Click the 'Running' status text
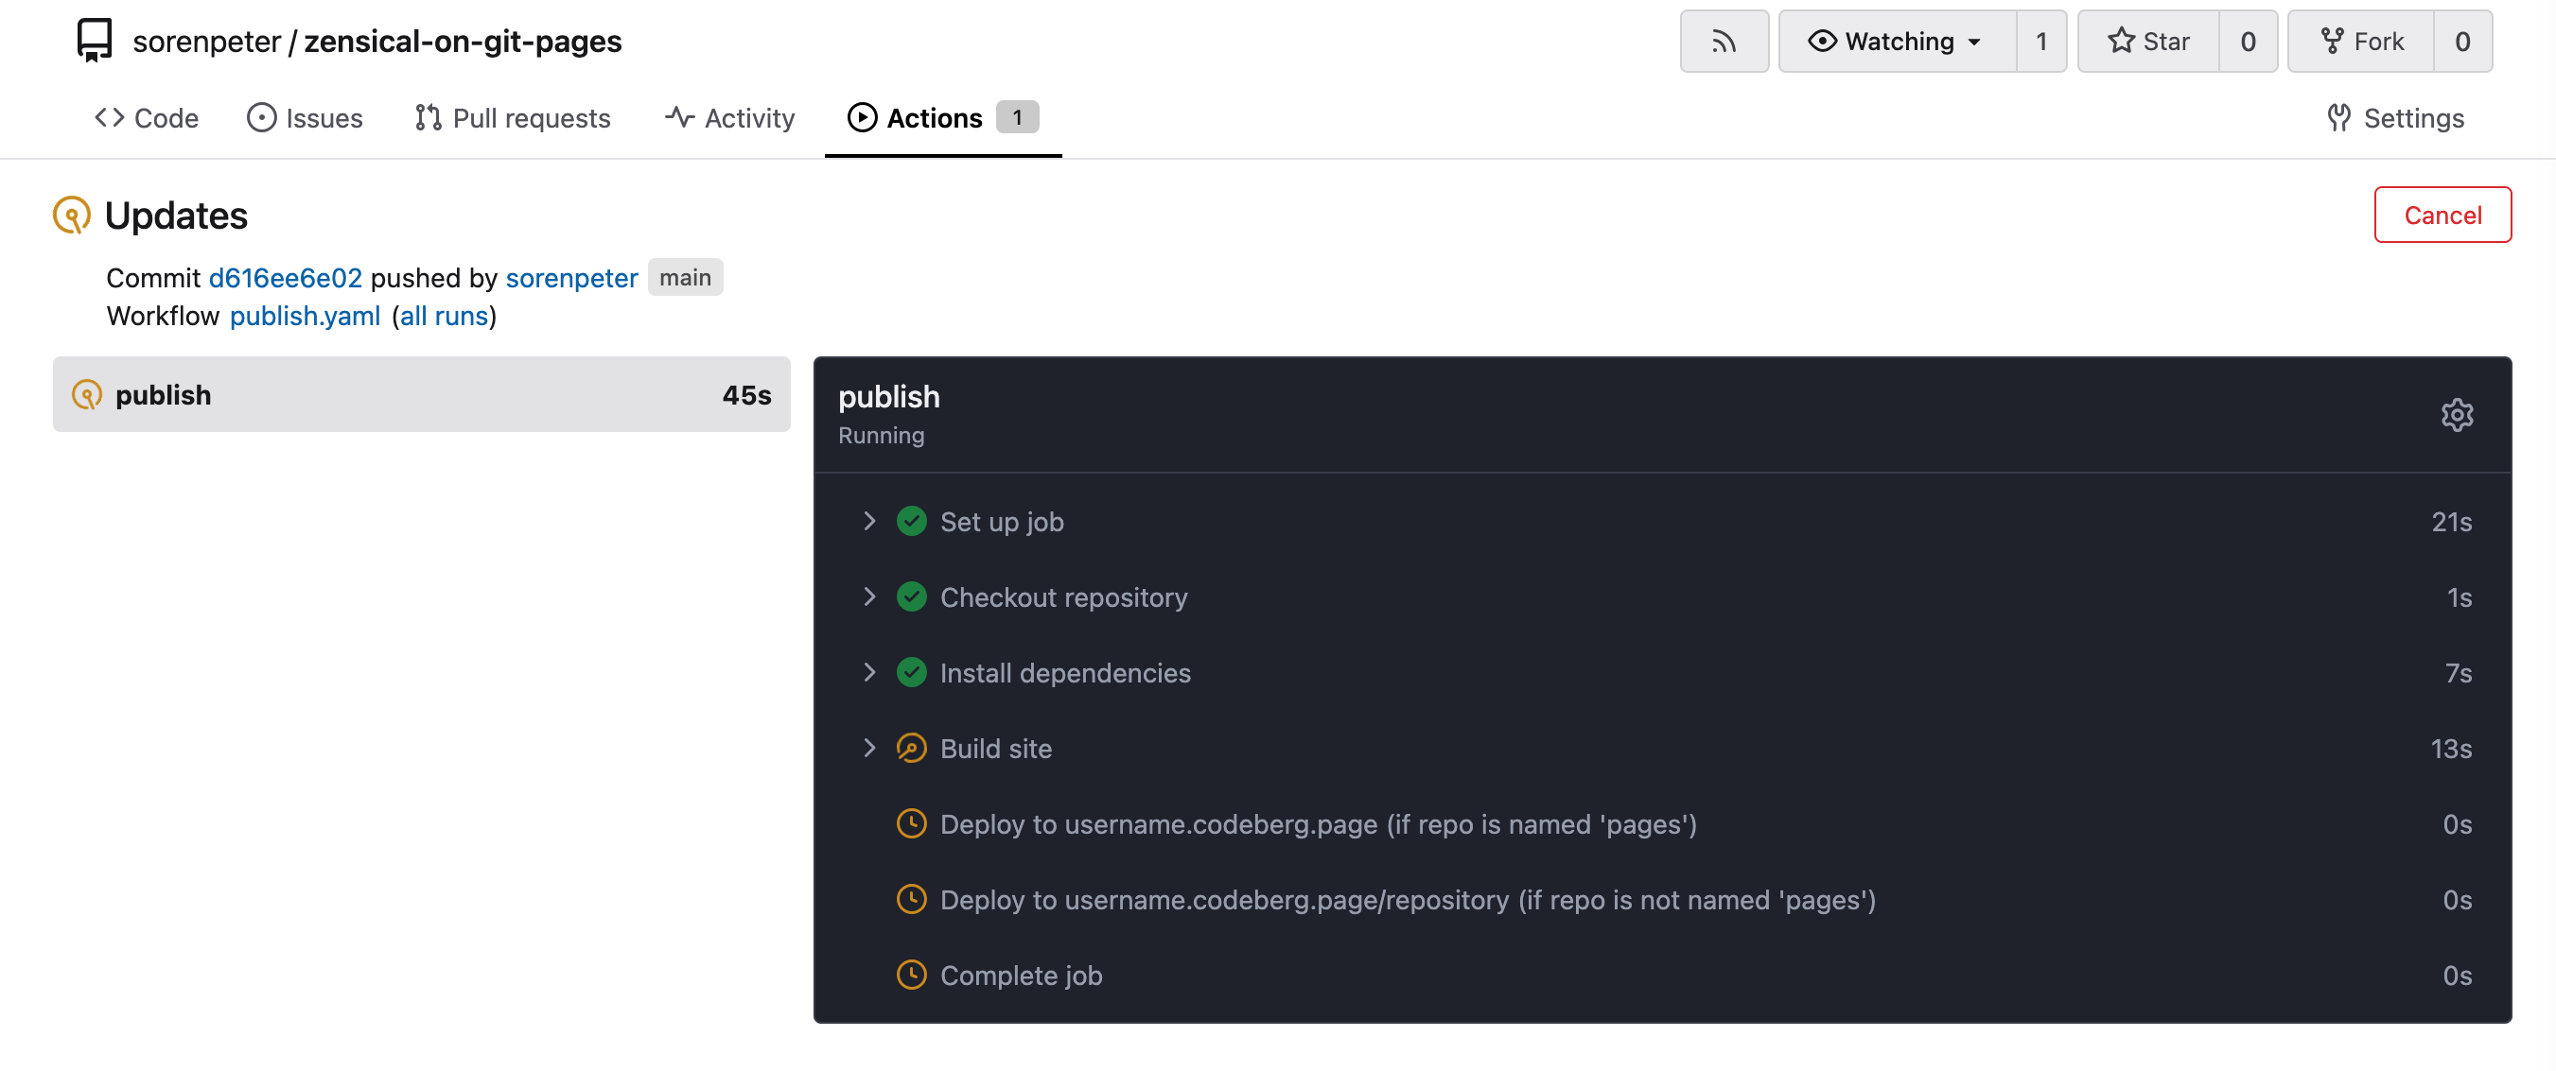The width and height of the screenshot is (2556, 1071). click(x=880, y=436)
